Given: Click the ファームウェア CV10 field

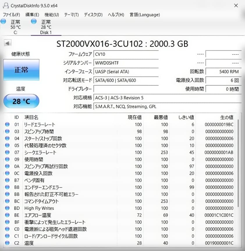Looking at the screenshot, I should click(x=126, y=54).
